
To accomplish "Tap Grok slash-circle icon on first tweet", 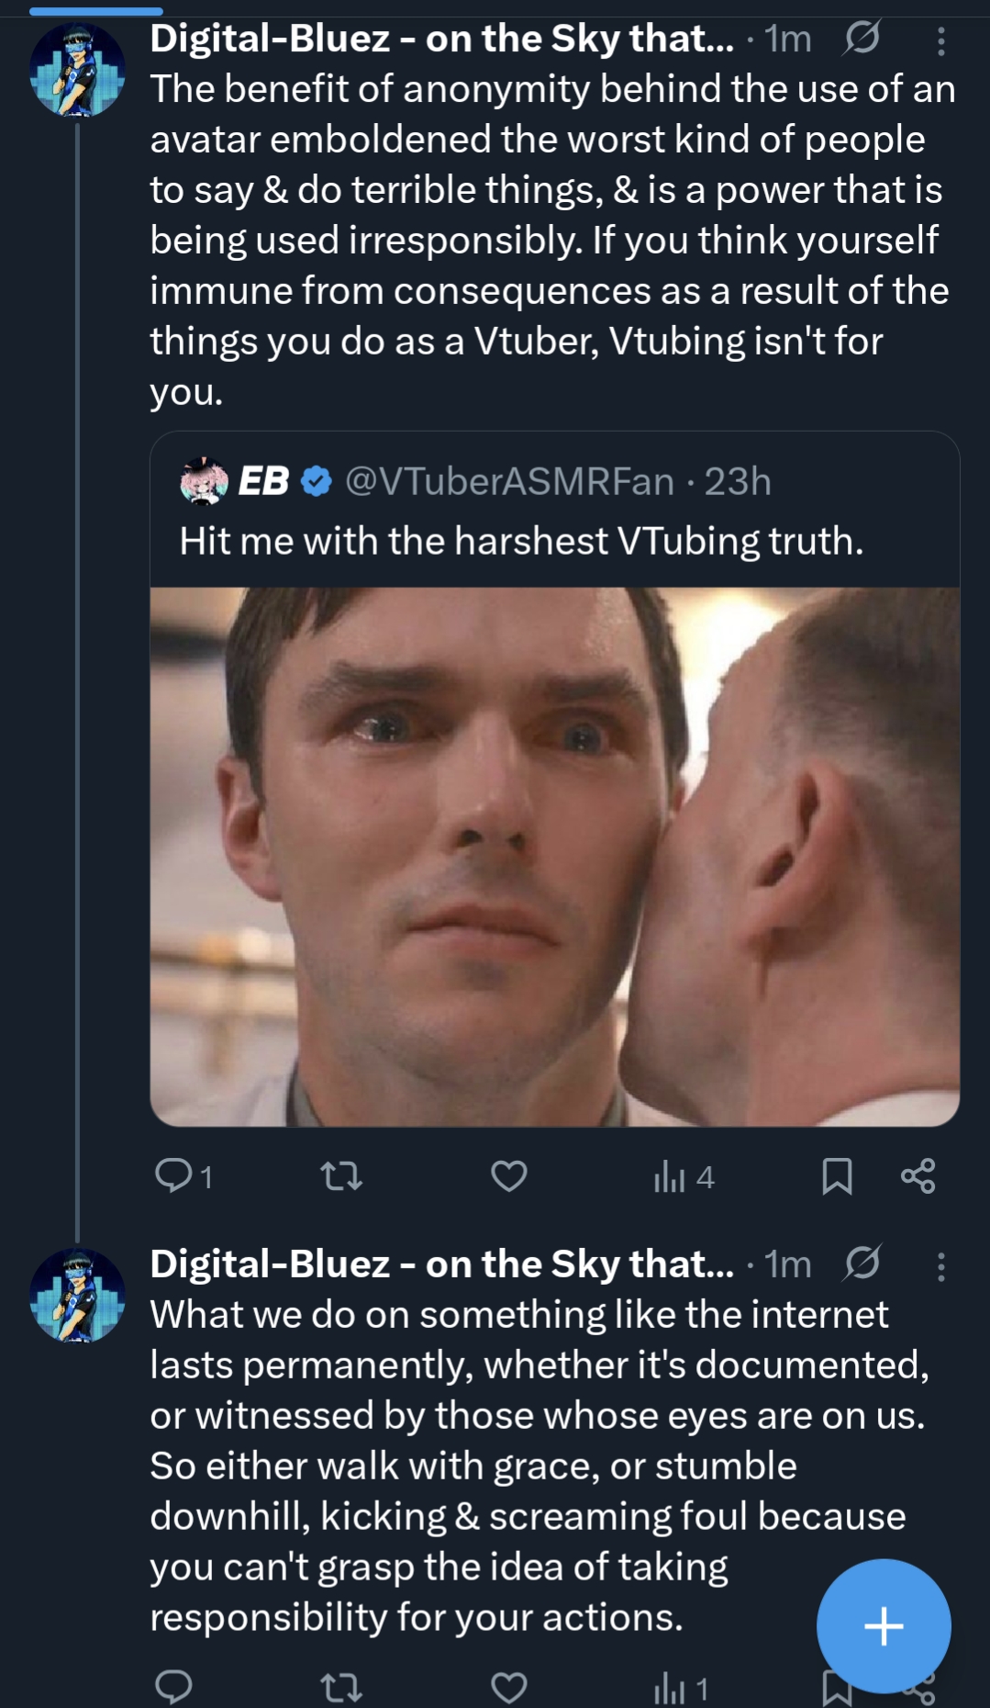I will pos(862,39).
